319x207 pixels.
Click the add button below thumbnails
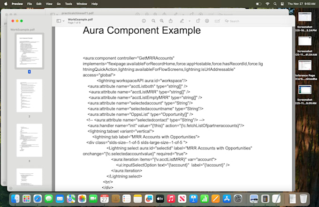tap(11, 188)
